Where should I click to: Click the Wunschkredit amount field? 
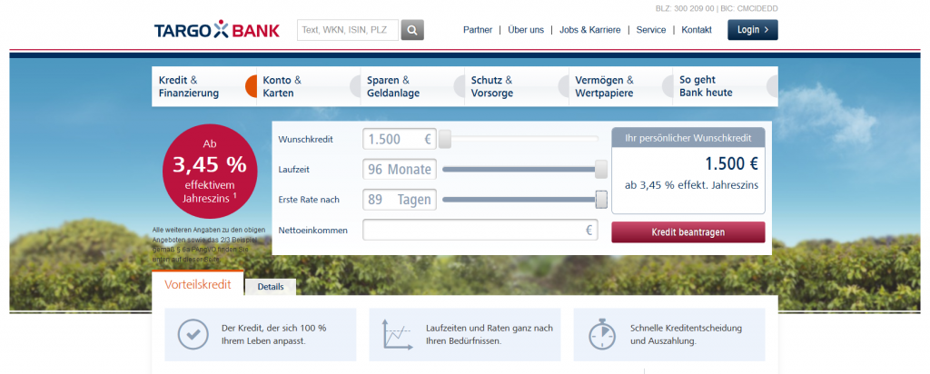pos(400,140)
